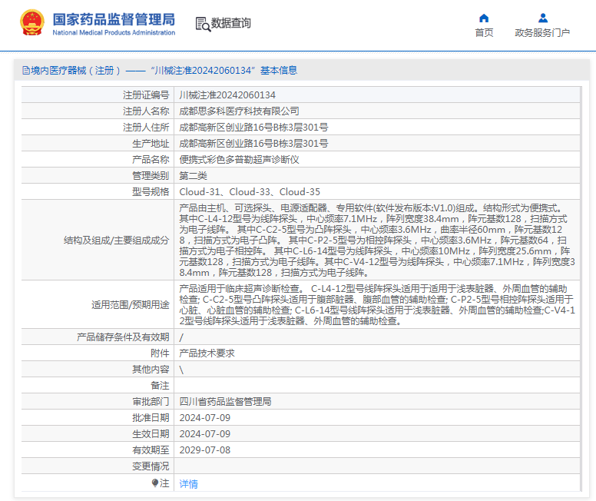Click the slash value for storage conditions

tap(181, 337)
